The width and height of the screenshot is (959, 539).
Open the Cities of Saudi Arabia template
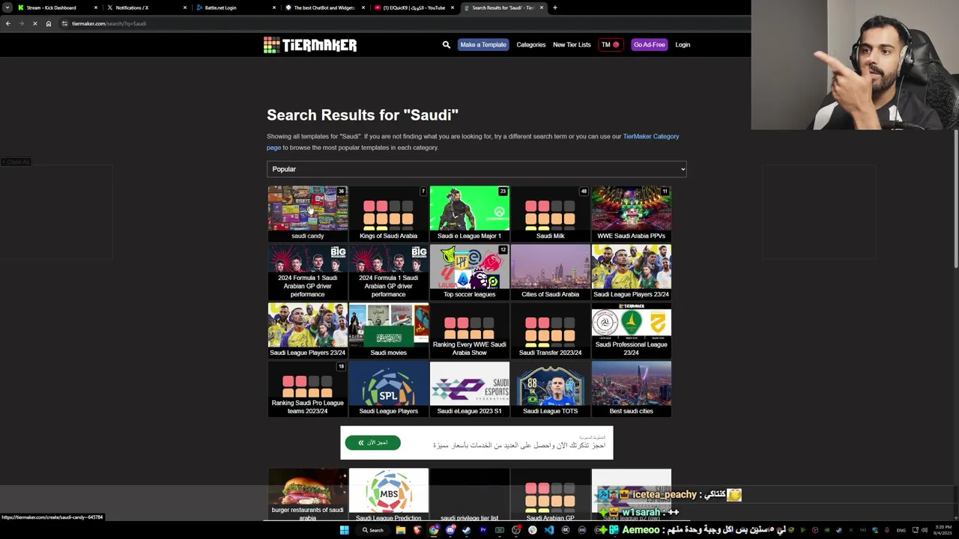coord(550,272)
